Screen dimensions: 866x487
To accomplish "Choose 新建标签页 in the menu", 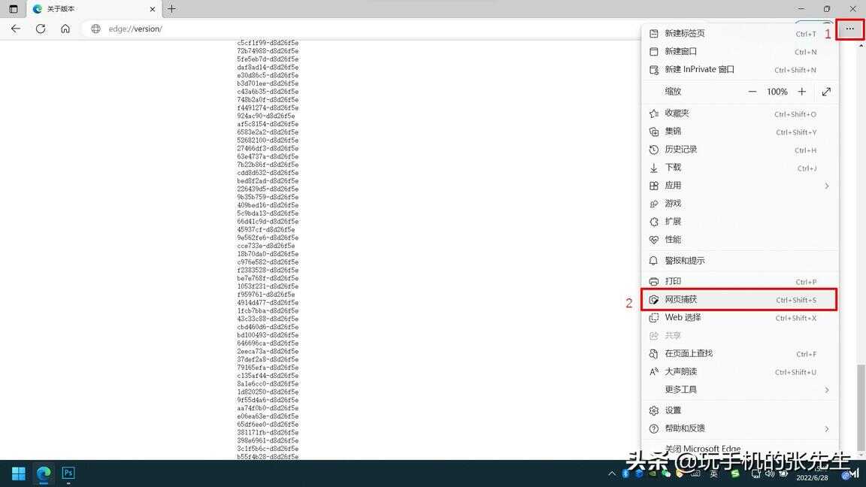I will coord(739,34).
